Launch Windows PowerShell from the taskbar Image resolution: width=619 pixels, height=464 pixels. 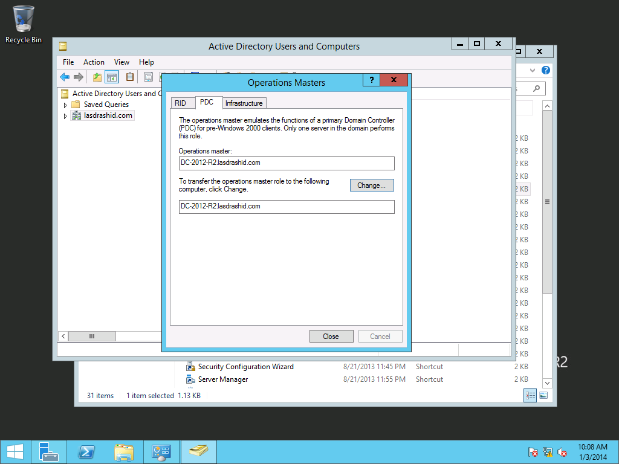[86, 452]
